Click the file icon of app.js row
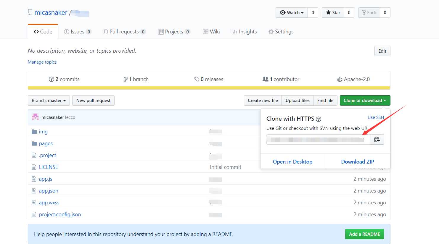 [34, 179]
